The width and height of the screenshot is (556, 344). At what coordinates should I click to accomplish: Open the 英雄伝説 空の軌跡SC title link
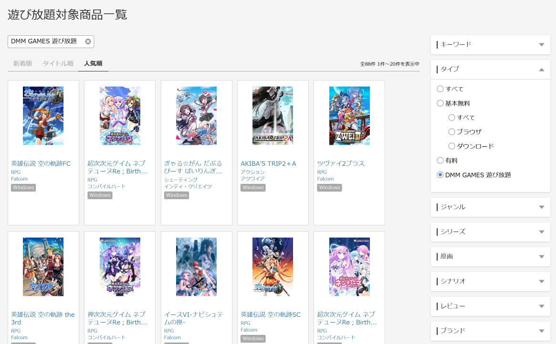pyautogui.click(x=271, y=314)
